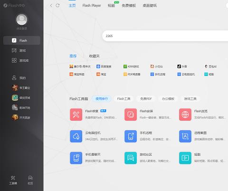Launch the 开天西游 game in sidebar
Viewport: 228px width, 191px height.
pyautogui.click(x=21, y=117)
